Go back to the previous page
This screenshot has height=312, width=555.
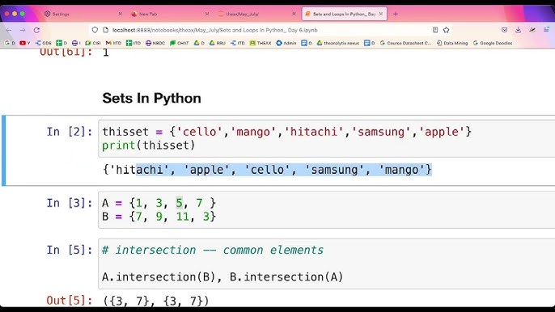9,30
